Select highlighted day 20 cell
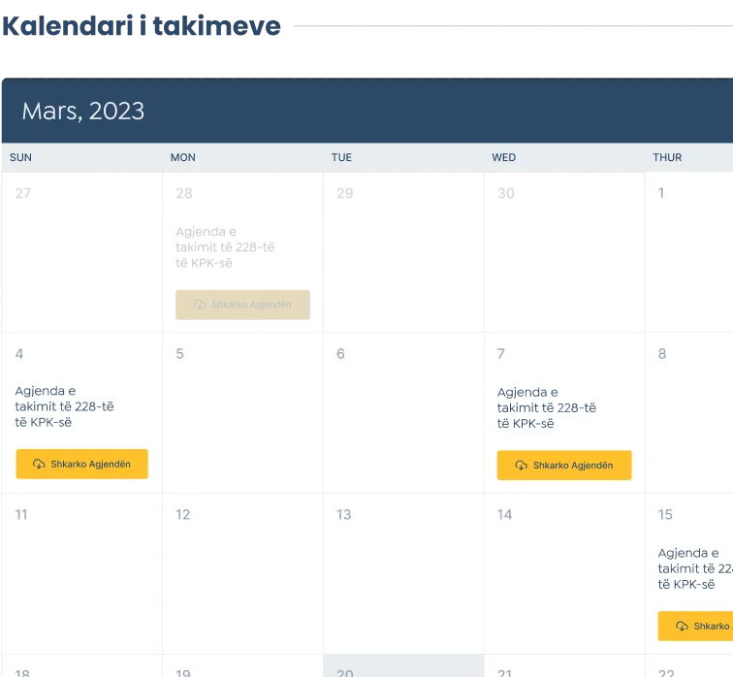Viewport: 733px width, 677px height. click(x=403, y=665)
